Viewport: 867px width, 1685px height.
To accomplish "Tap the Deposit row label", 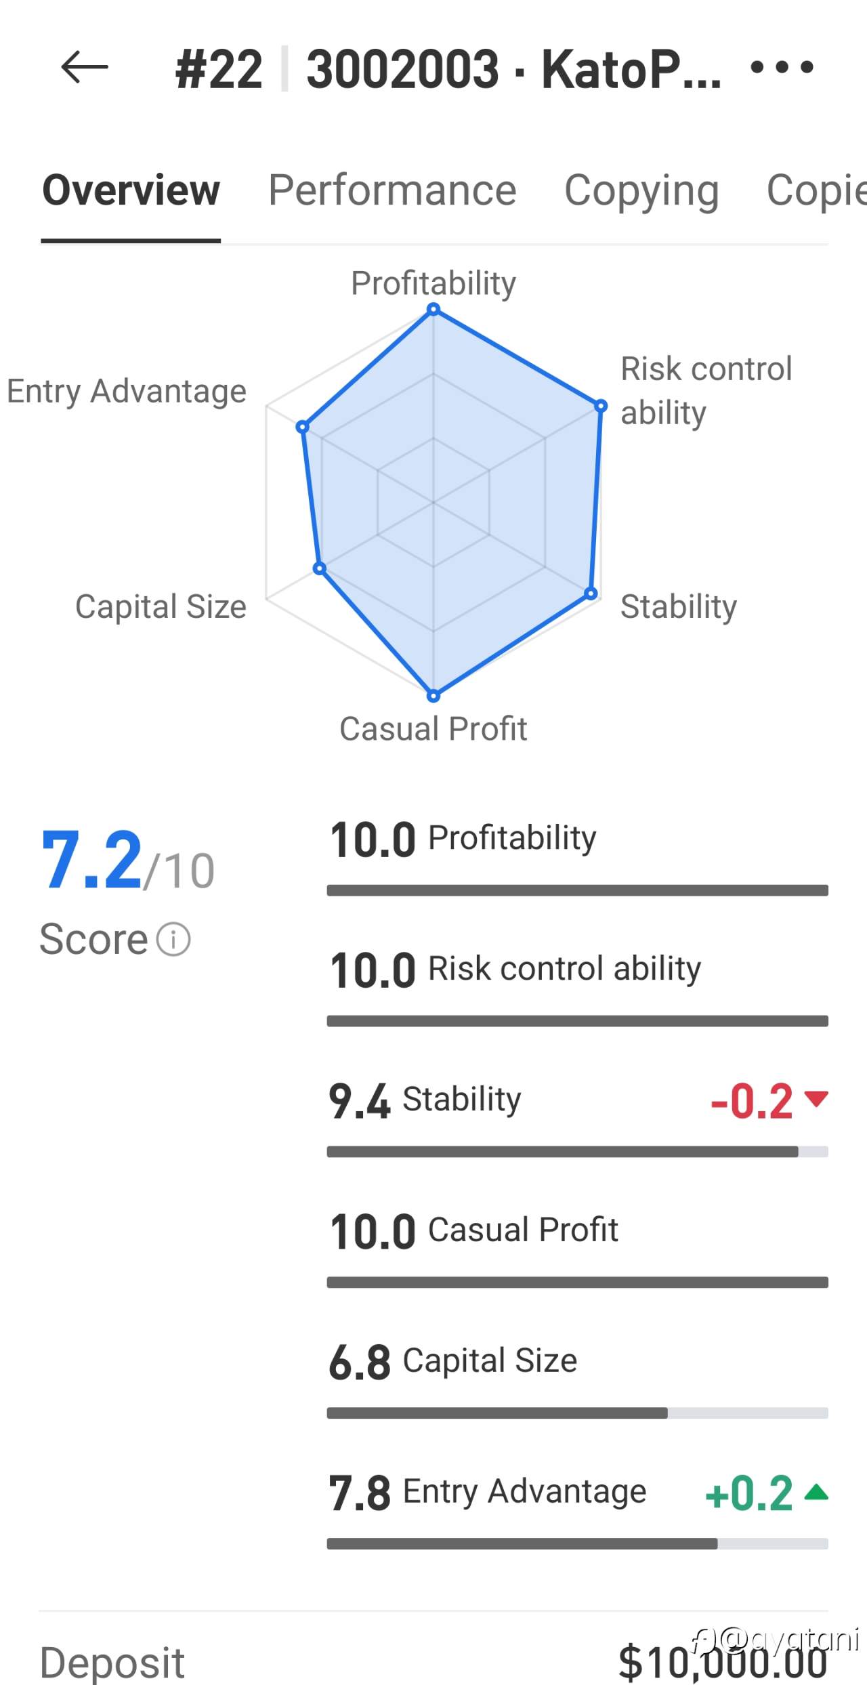I will coord(112,1662).
